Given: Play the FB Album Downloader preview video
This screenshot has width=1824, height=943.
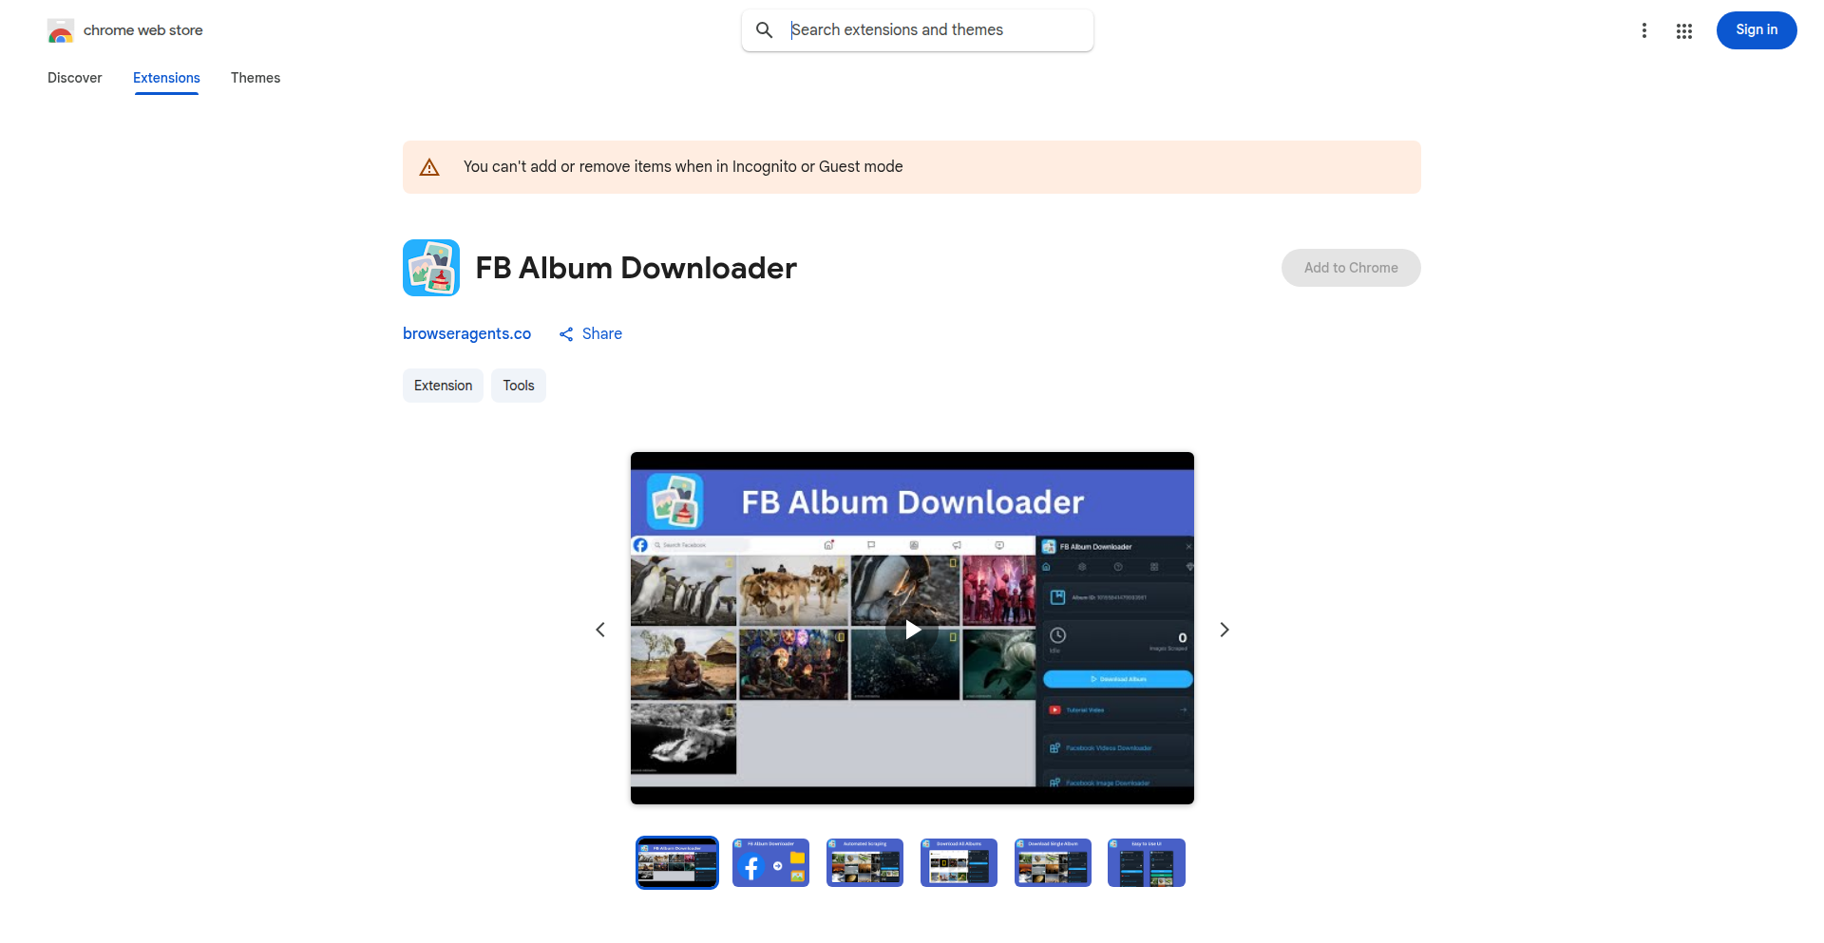Looking at the screenshot, I should (912, 629).
